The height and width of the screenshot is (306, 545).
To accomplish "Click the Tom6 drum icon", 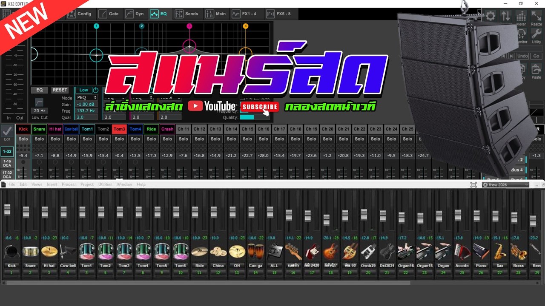I will point(181,252).
